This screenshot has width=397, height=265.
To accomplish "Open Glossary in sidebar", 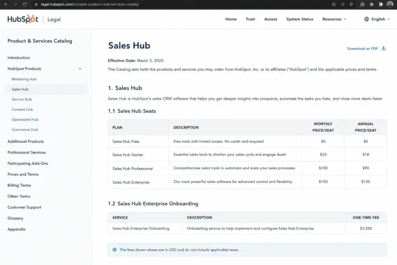I will [15, 218].
